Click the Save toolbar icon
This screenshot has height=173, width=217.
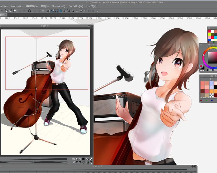point(15,11)
